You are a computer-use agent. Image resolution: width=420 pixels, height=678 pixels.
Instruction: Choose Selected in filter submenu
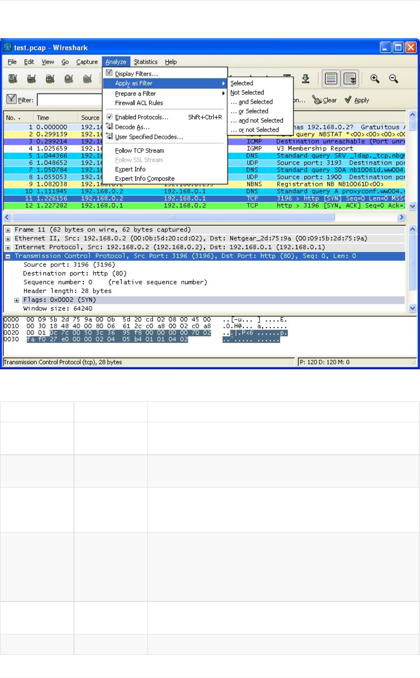point(261,83)
